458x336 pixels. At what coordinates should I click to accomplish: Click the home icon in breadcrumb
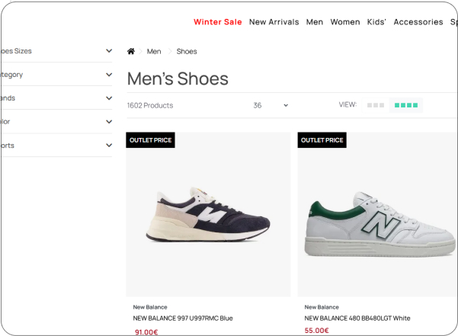pos(131,51)
